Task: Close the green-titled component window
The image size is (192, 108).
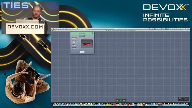Action: tap(92, 33)
